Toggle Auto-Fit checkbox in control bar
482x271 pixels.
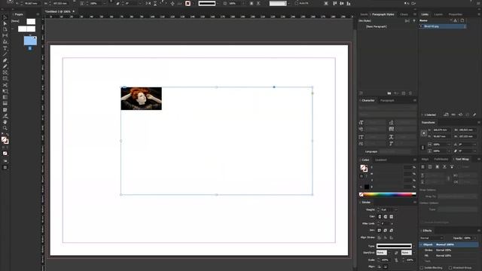(x=297, y=3)
